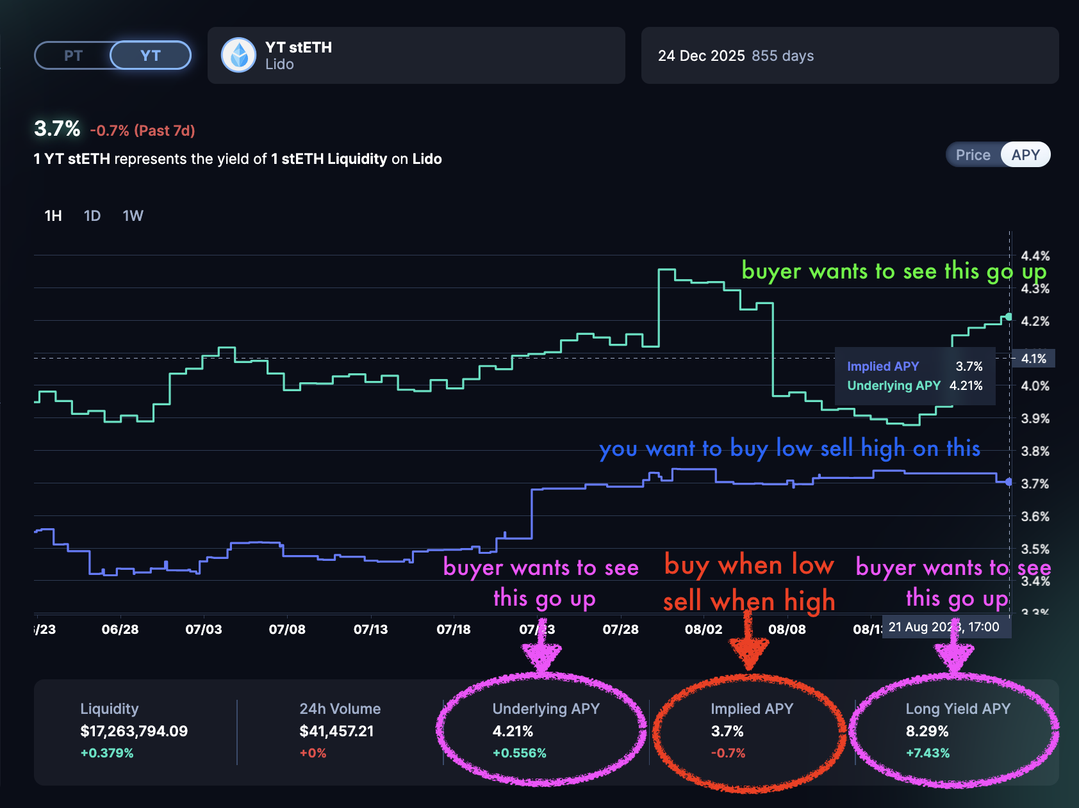Click the Underlying APY line endpoint dot

click(x=1009, y=317)
